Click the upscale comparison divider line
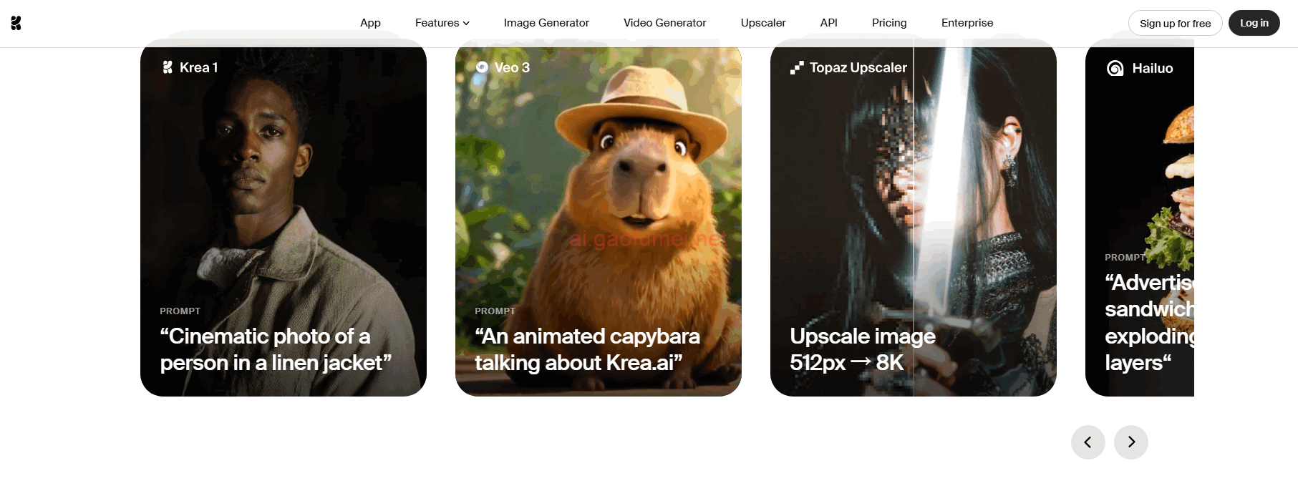1298x481 pixels. (x=914, y=215)
